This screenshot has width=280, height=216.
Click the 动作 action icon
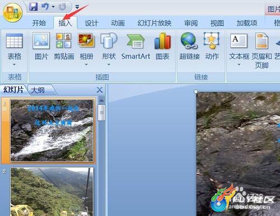tap(212, 46)
